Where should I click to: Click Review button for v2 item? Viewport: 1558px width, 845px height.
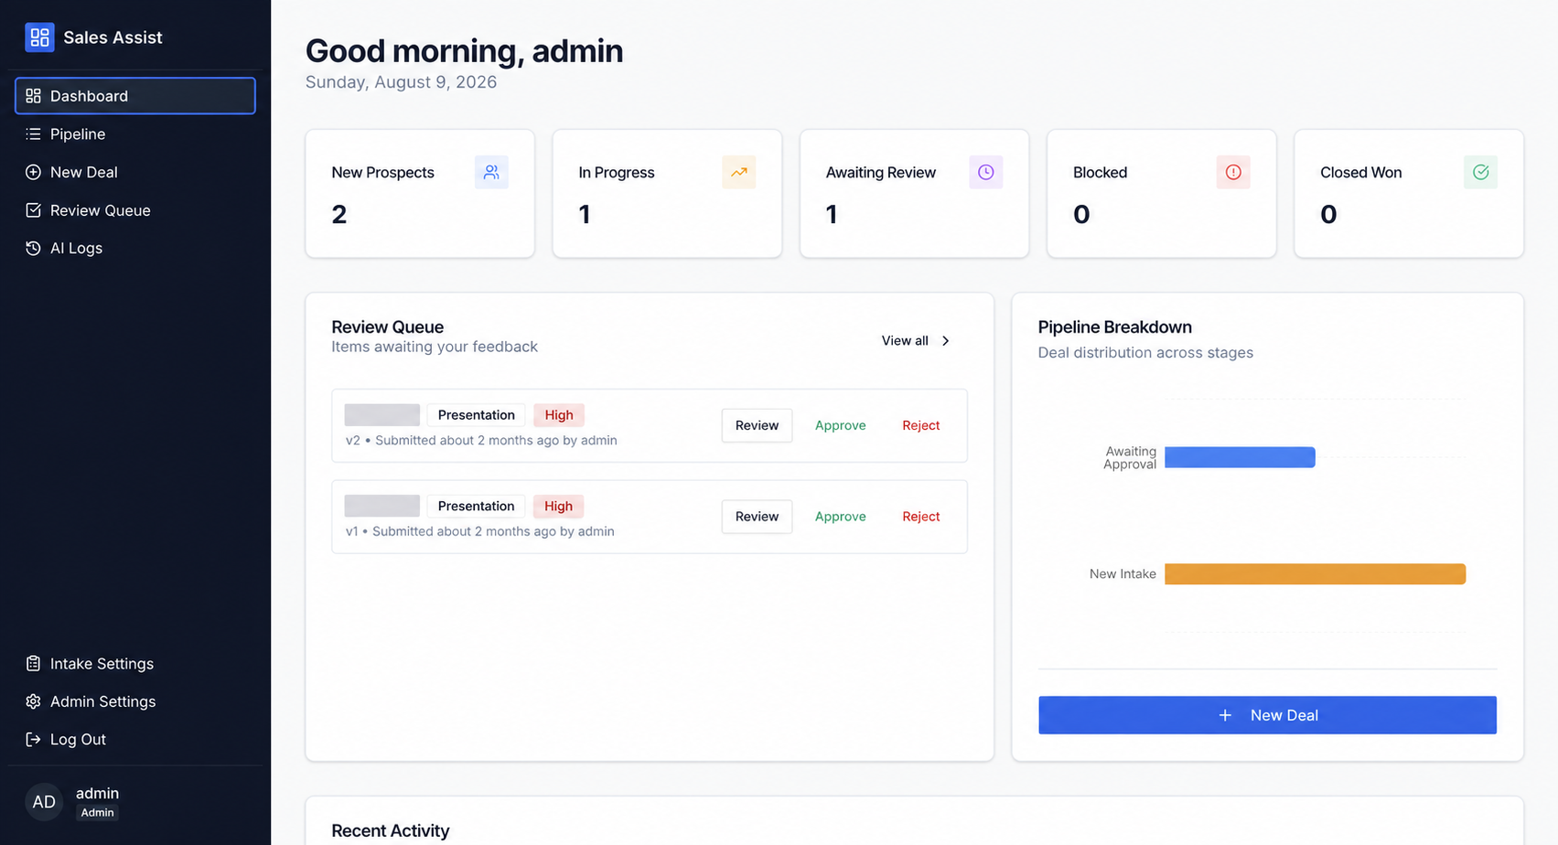(x=757, y=425)
